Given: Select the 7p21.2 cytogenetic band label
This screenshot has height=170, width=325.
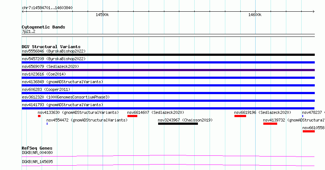Looking at the screenshot, I should coord(28,31).
